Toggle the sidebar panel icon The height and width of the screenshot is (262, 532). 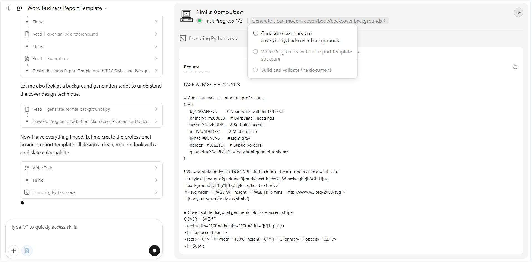(x=9, y=8)
